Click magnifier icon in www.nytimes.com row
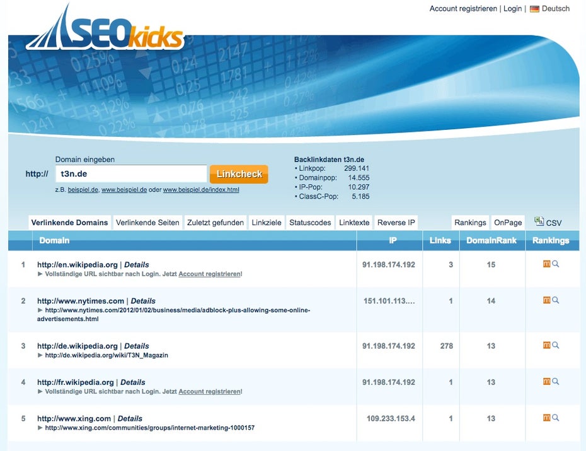 (555, 300)
